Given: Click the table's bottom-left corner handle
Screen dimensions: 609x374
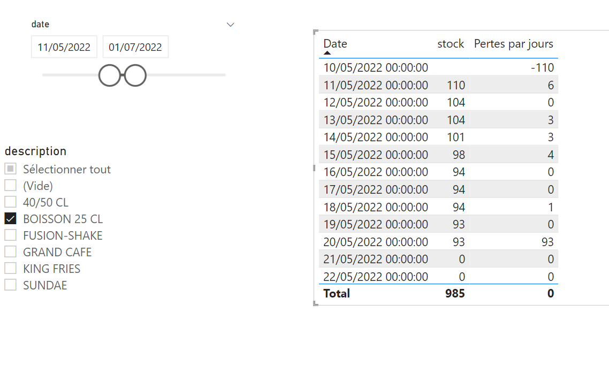Looking at the screenshot, I should [315, 304].
